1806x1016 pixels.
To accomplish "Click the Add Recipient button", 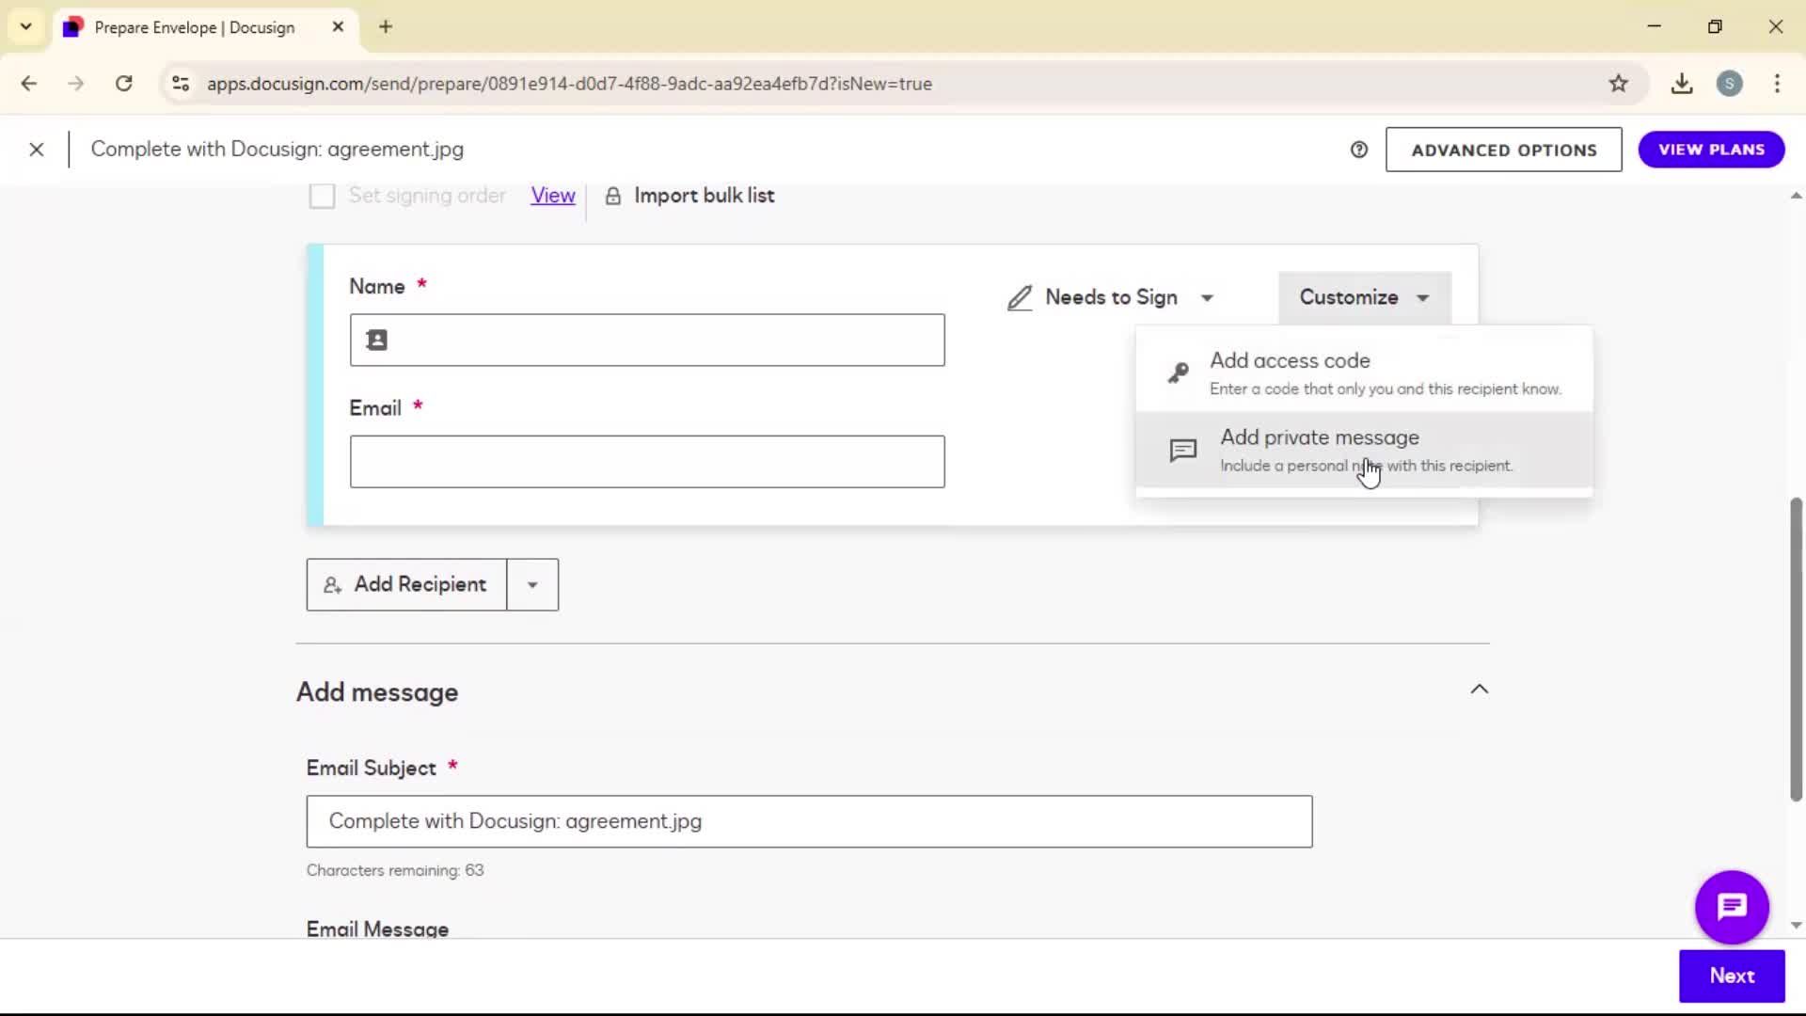I will click(x=406, y=585).
